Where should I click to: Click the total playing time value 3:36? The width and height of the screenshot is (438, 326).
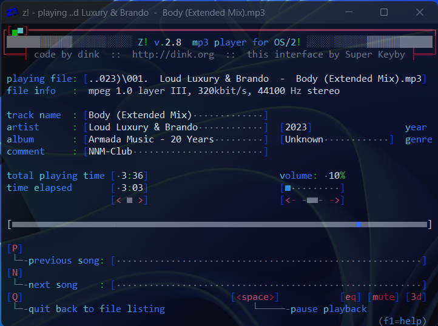(129, 176)
